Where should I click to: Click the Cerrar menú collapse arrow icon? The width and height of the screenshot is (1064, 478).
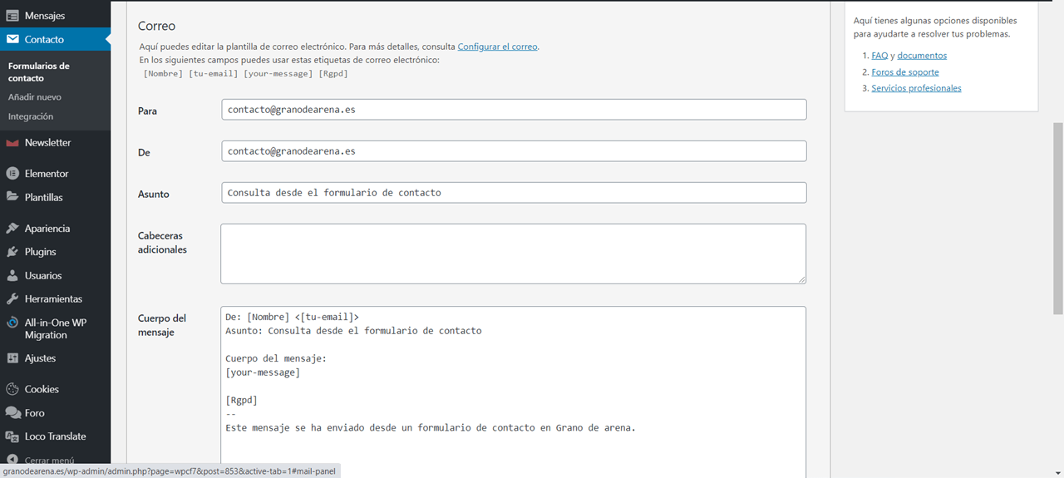[x=12, y=460]
